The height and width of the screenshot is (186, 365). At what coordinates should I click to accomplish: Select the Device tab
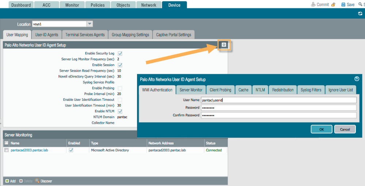tap(174, 5)
